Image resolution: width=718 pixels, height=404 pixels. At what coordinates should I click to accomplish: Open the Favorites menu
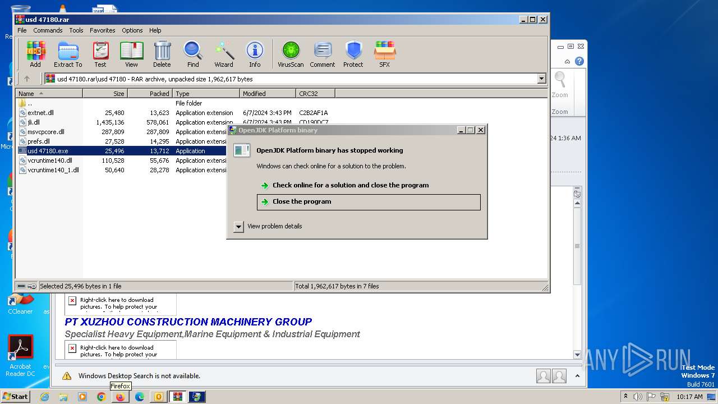pos(103,30)
